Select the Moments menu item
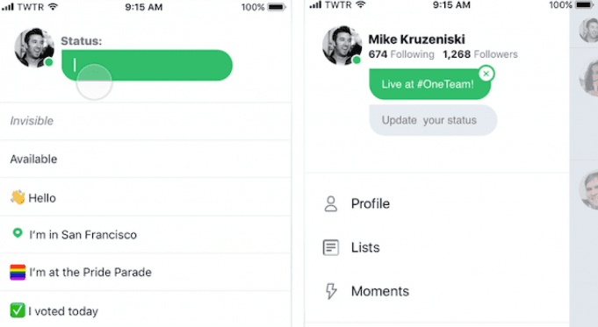598x327 pixels. point(436,291)
